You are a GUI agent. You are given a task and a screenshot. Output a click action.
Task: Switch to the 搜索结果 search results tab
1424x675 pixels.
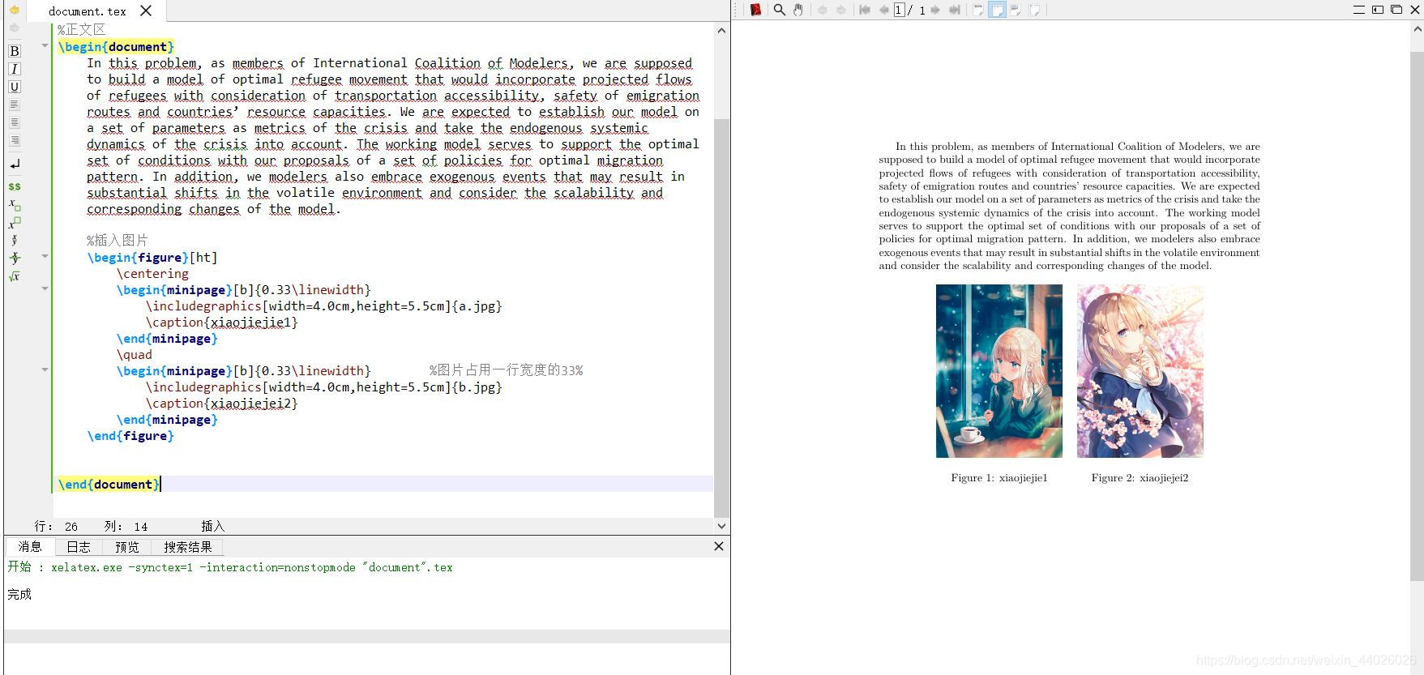coord(188,547)
